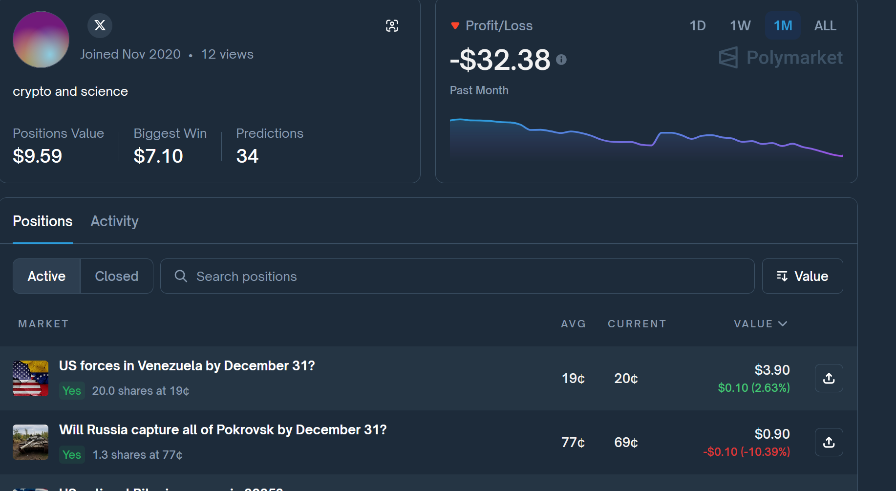Click the '20.0 shares at 19¢' text
Screen dimensions: 896x491
tap(141, 391)
